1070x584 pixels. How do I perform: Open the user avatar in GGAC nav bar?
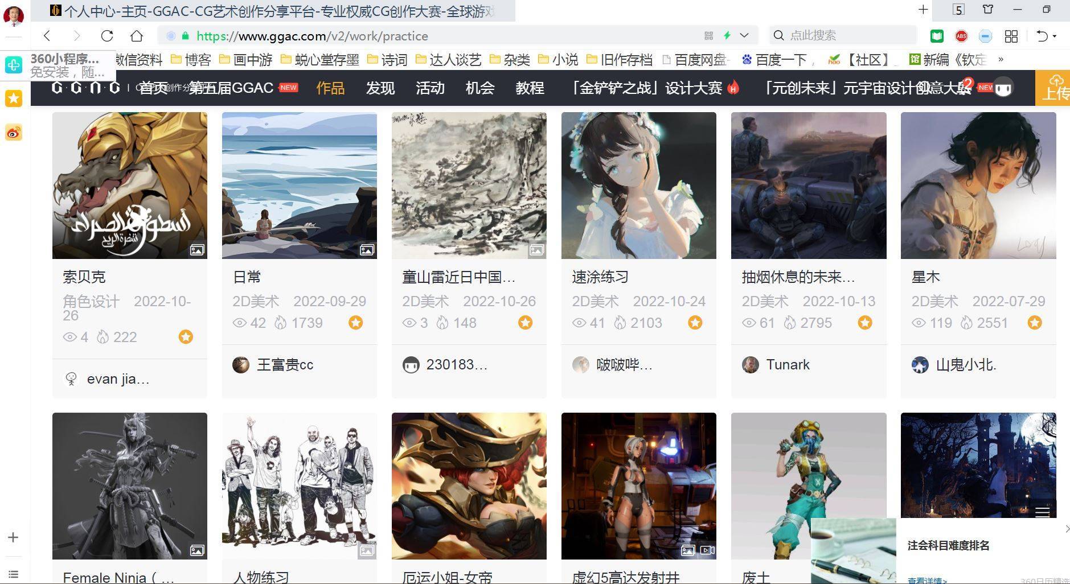1003,88
